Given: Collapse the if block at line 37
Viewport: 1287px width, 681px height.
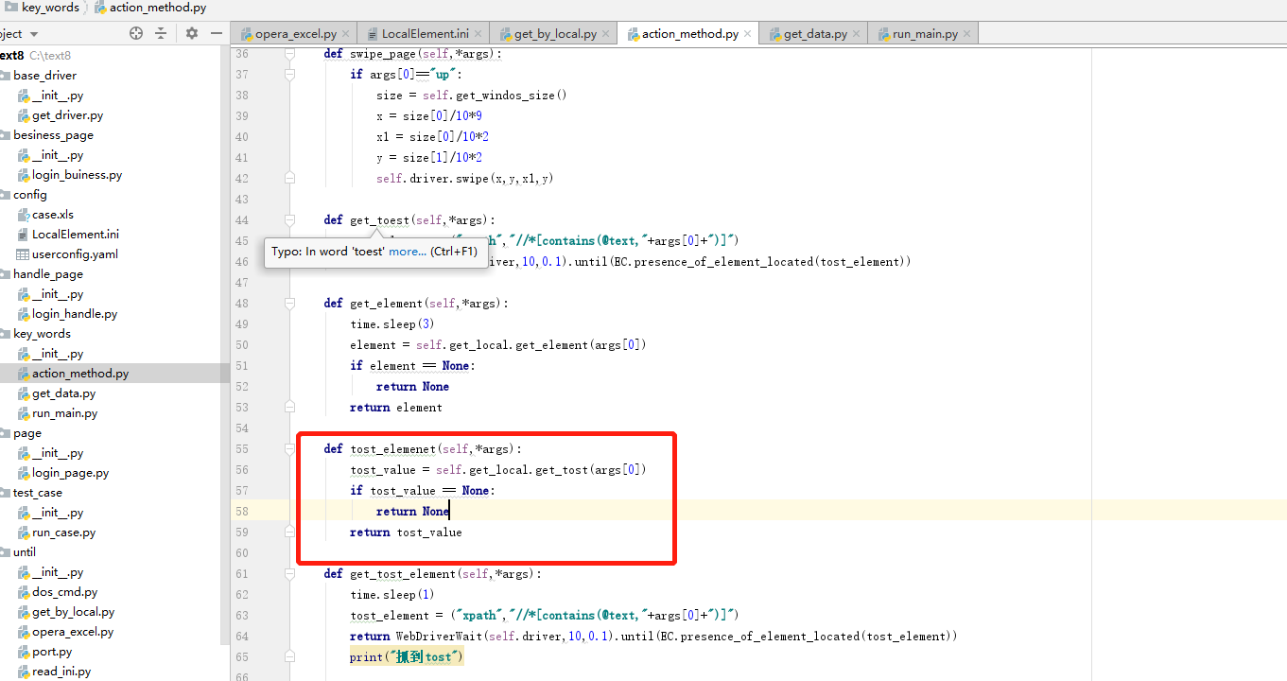Looking at the screenshot, I should point(290,75).
